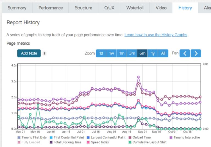
Task: Open the Learn how to use History Graphs link
Action: pyautogui.click(x=156, y=35)
